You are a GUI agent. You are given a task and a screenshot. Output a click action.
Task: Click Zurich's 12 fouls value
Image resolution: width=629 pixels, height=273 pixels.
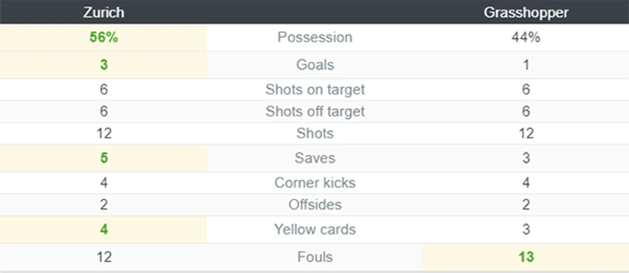[103, 257]
